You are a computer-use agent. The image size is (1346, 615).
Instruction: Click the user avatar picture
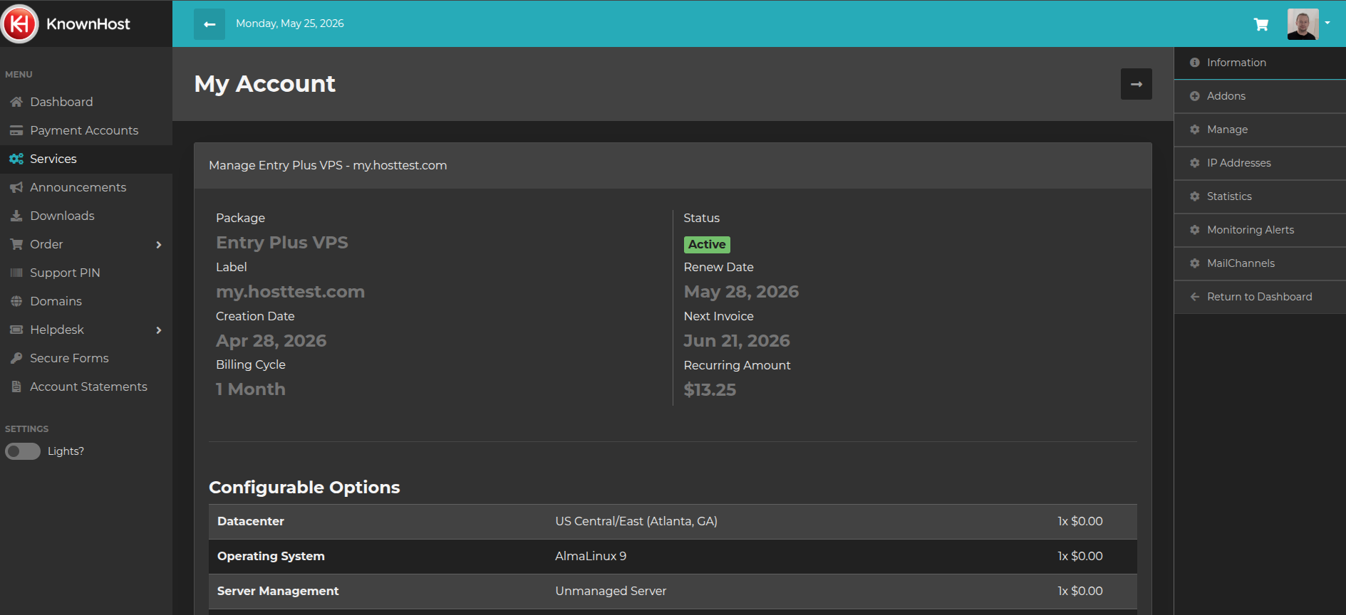(1303, 24)
